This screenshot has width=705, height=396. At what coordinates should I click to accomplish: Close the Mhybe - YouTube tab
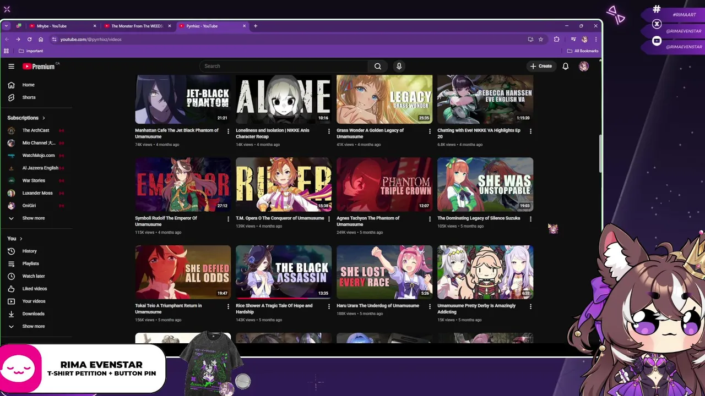pyautogui.click(x=95, y=26)
